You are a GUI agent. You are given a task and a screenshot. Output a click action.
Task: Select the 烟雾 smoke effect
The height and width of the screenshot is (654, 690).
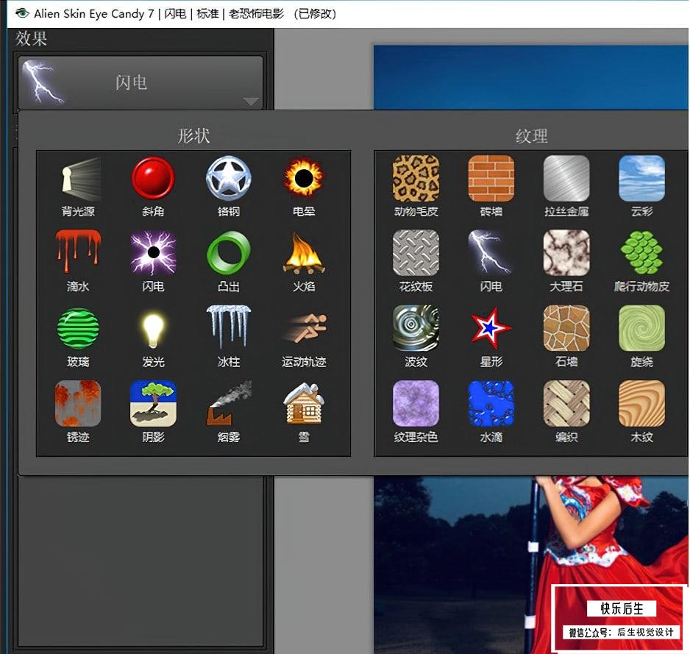click(228, 403)
